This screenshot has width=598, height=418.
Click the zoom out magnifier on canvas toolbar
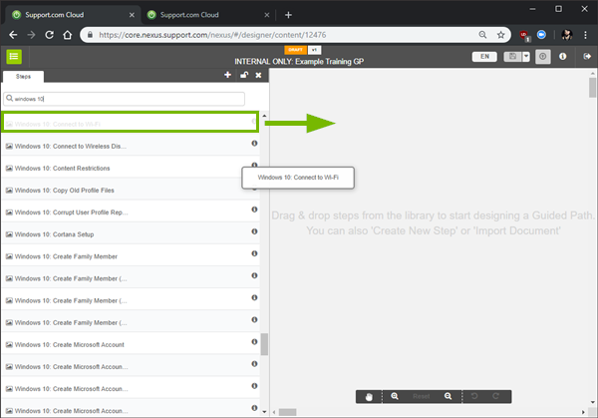point(448,396)
